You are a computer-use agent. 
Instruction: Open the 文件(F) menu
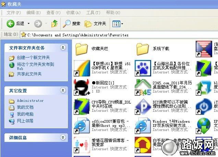pyautogui.click(x=14, y=13)
